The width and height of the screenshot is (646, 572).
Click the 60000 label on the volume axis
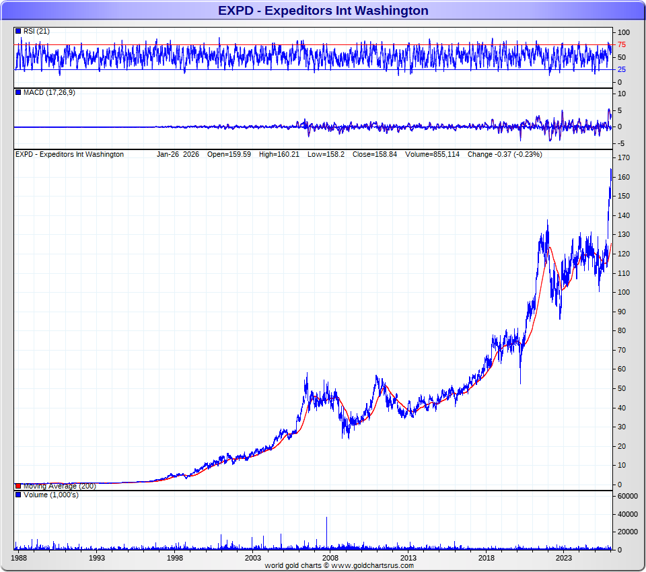tap(627, 496)
